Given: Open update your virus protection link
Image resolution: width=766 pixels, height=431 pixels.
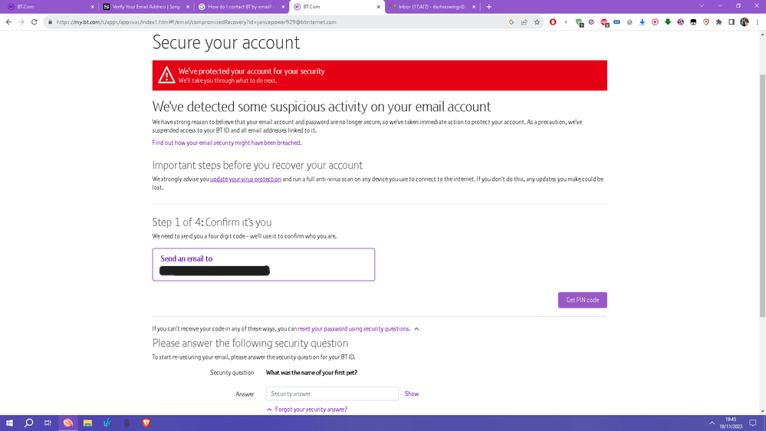Looking at the screenshot, I should 245,179.
